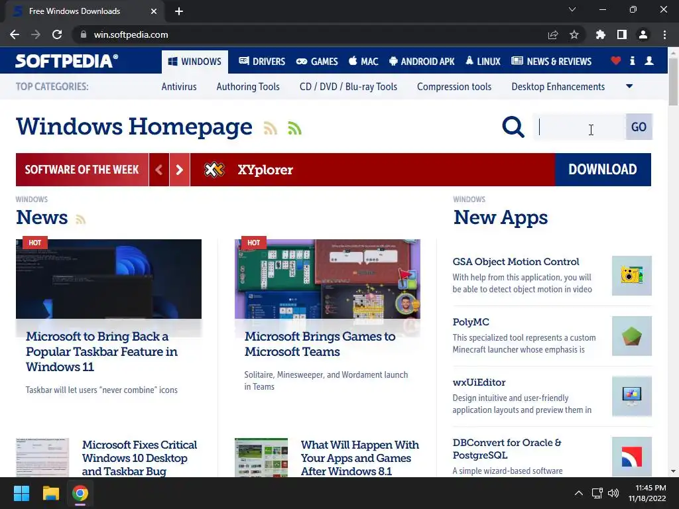Click the Softpedia logo
Viewport: 679px width, 509px height.
coord(66,61)
